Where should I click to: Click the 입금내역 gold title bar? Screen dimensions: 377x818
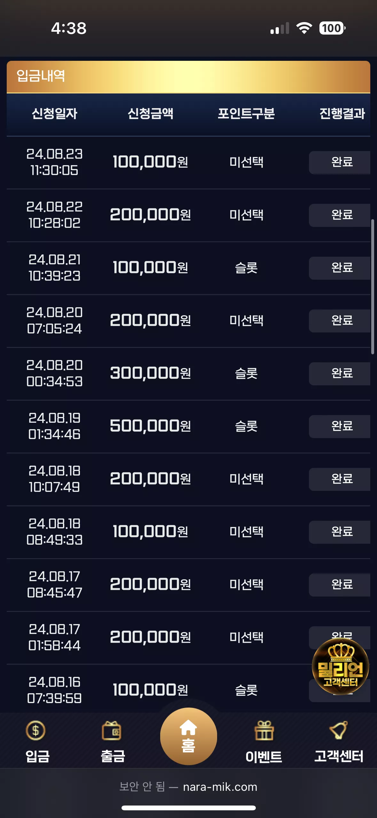click(188, 77)
